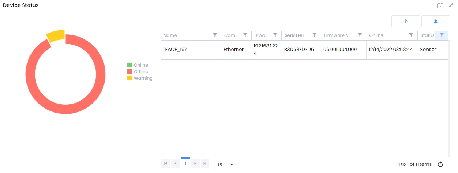Screen dimensions: 458x173
Task: Toggle Offline legend entry
Action: pos(138,72)
